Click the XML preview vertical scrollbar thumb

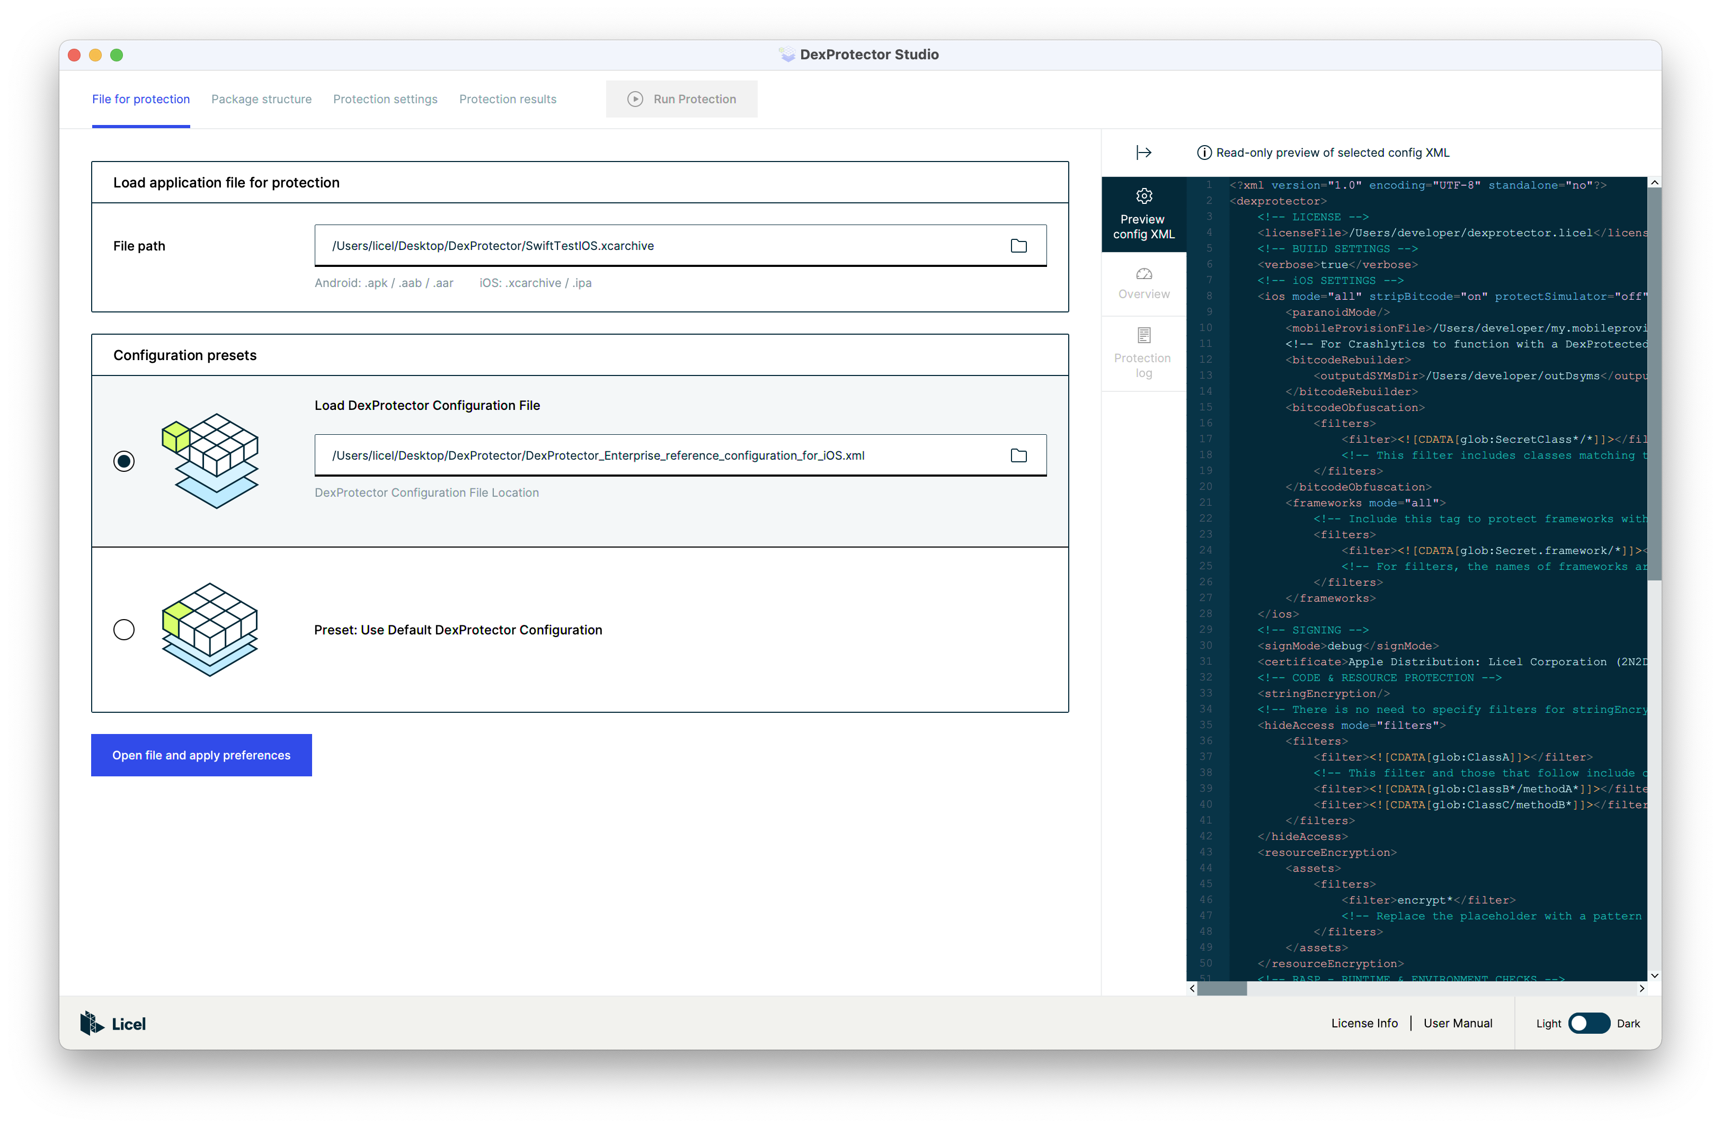[x=1654, y=384]
